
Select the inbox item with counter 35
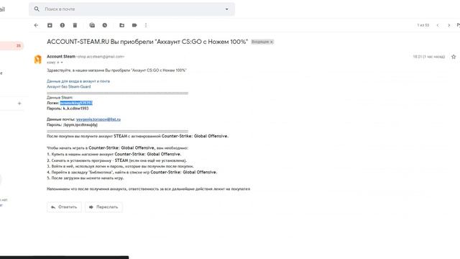coord(11,45)
